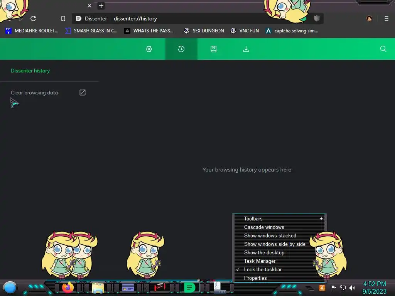Click the shield icon in address bar
The image size is (395, 296).
[x=317, y=18]
